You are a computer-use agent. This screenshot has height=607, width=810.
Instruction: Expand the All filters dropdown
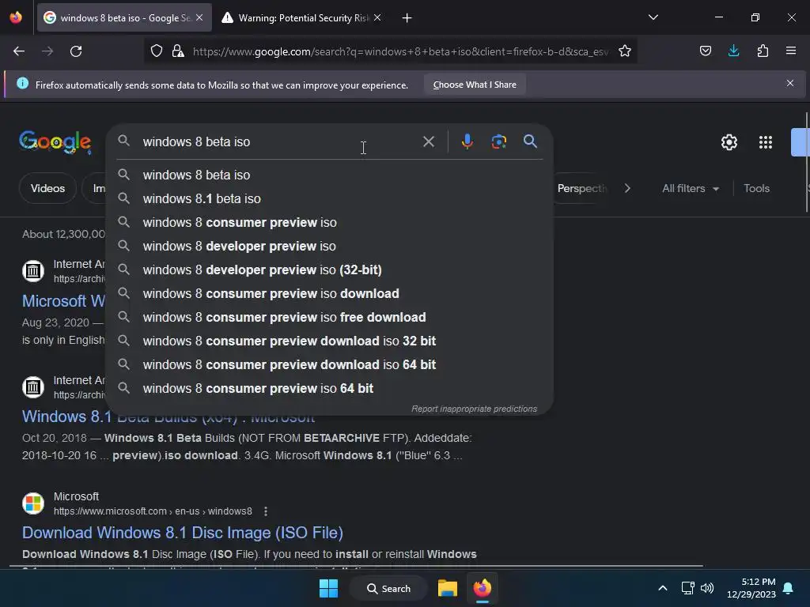[690, 188]
